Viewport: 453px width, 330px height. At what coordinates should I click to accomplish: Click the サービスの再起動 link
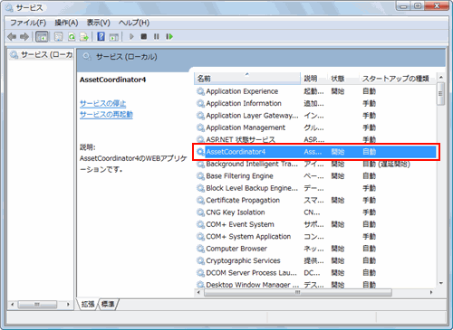coord(106,115)
